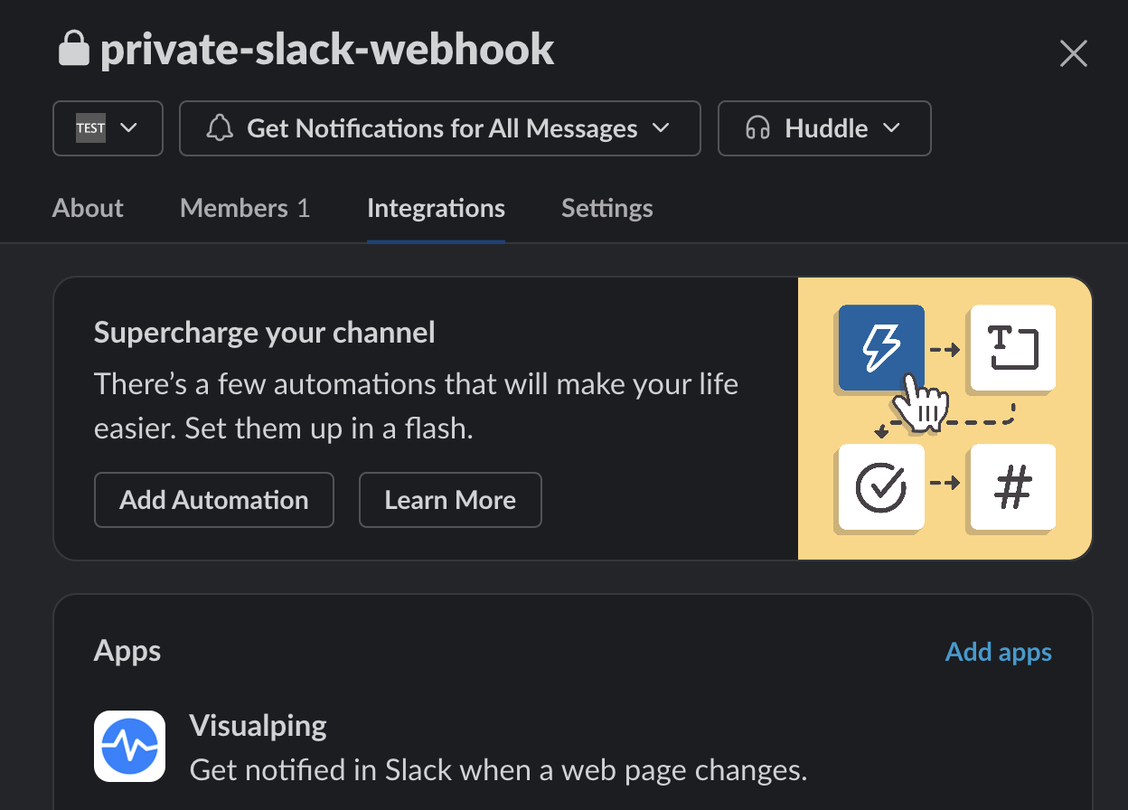Click the checkmark circle tile in the illustration

point(881,487)
